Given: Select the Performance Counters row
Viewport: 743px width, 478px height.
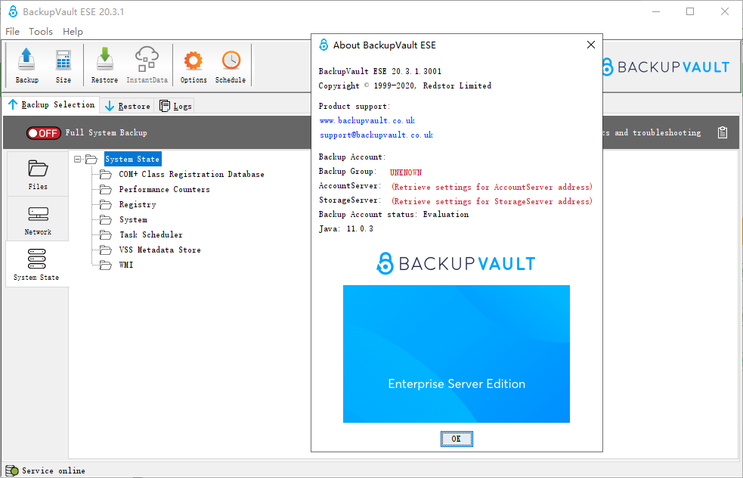Looking at the screenshot, I should [164, 190].
